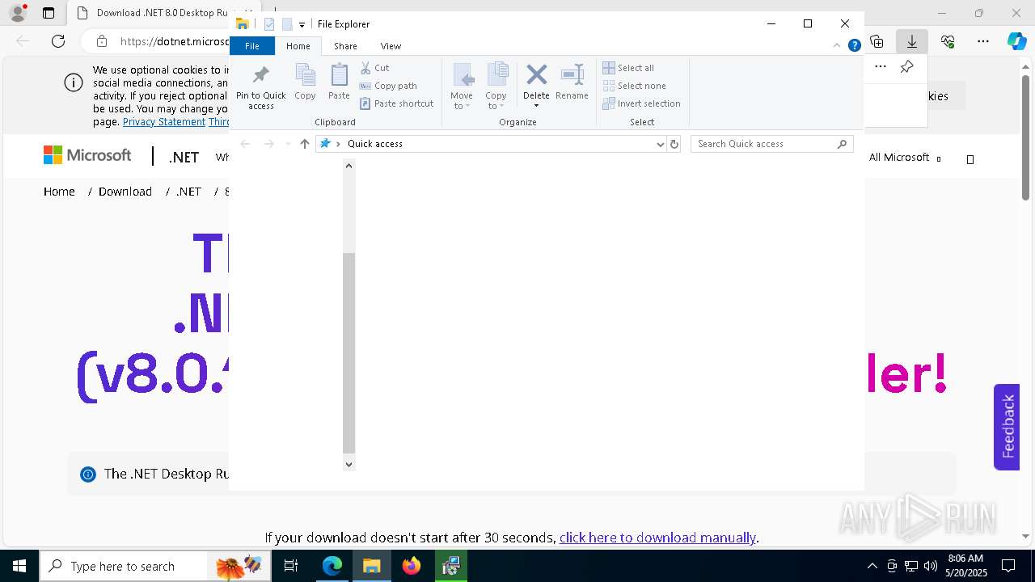Switch to the Share ribbon tab

click(345, 46)
